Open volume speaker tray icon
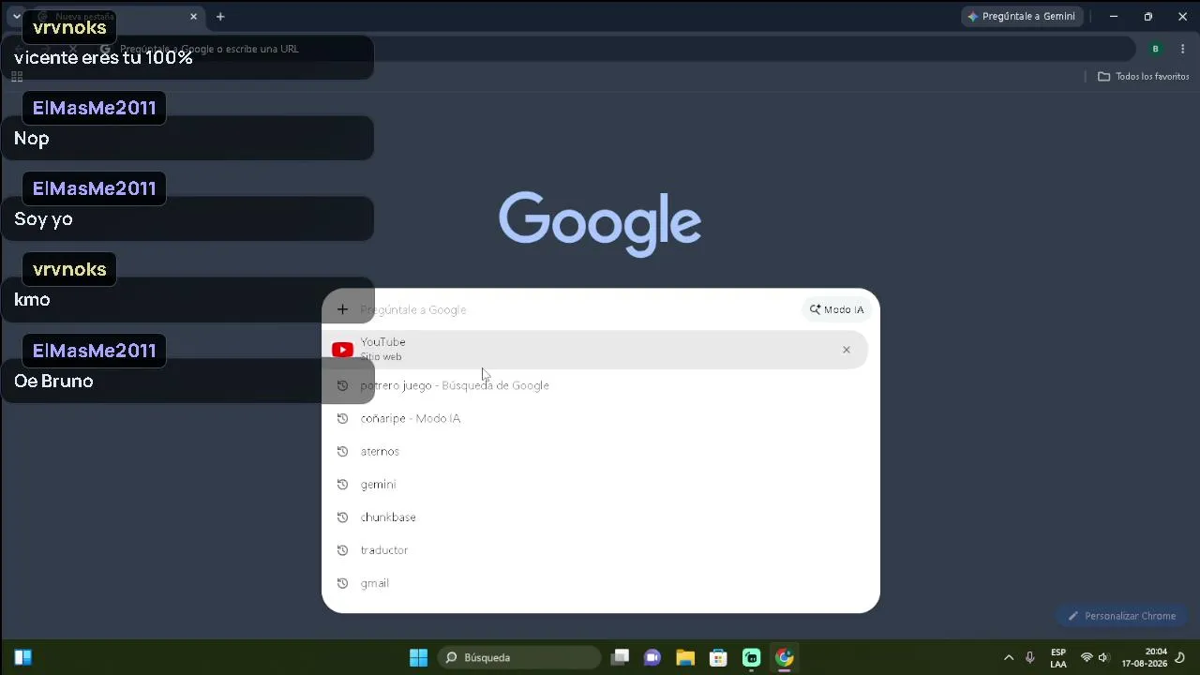The image size is (1200, 675). coord(1103,657)
